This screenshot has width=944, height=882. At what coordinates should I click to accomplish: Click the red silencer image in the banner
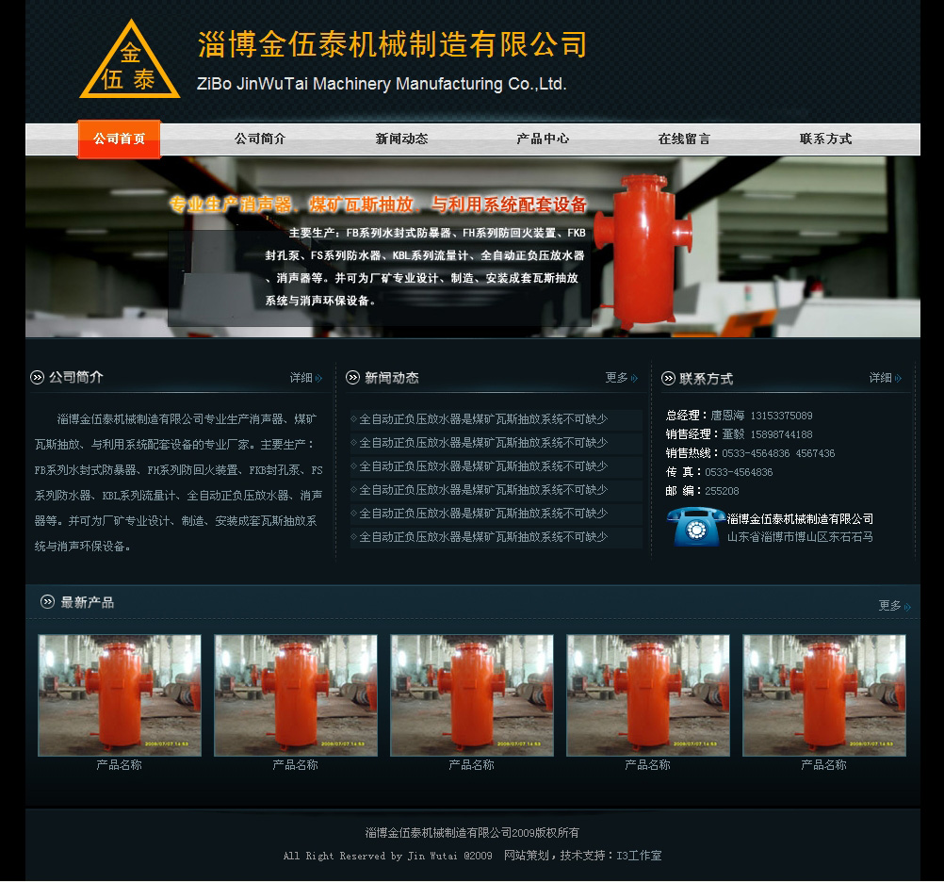coord(644,251)
